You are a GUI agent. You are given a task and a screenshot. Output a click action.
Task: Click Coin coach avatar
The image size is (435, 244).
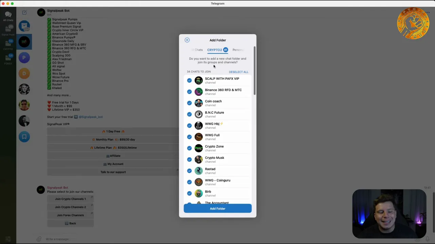[198, 103]
